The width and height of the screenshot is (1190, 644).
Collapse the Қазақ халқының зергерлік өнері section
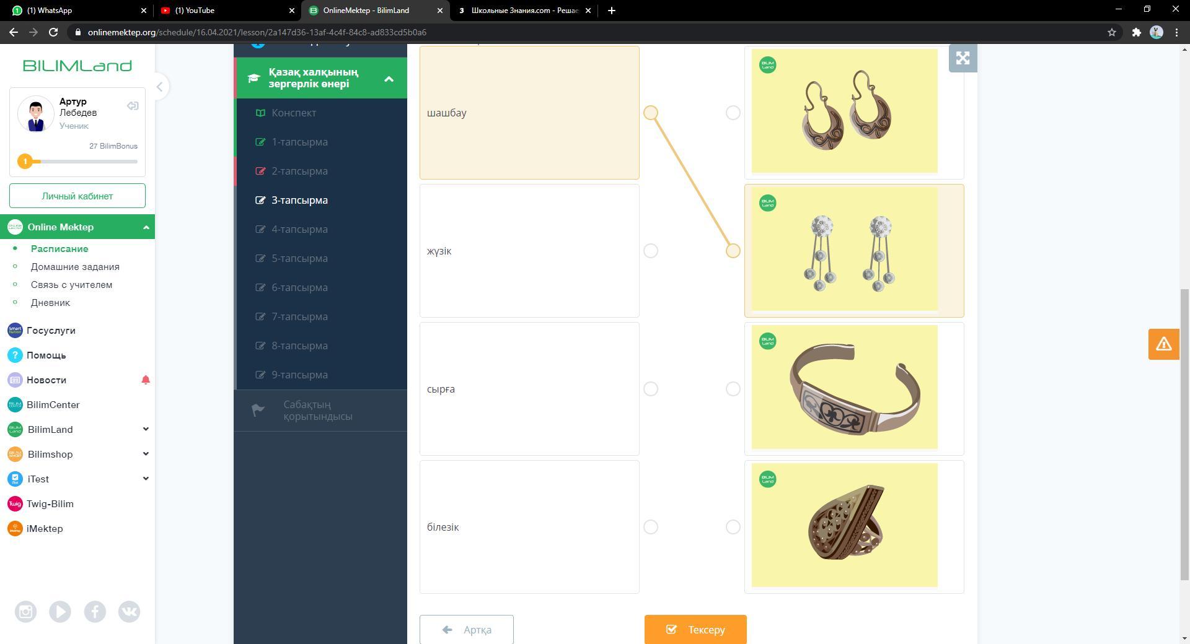(x=389, y=79)
